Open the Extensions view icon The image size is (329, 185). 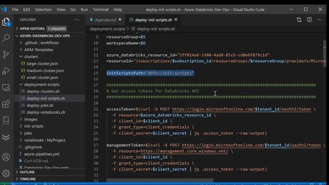coord(6,104)
